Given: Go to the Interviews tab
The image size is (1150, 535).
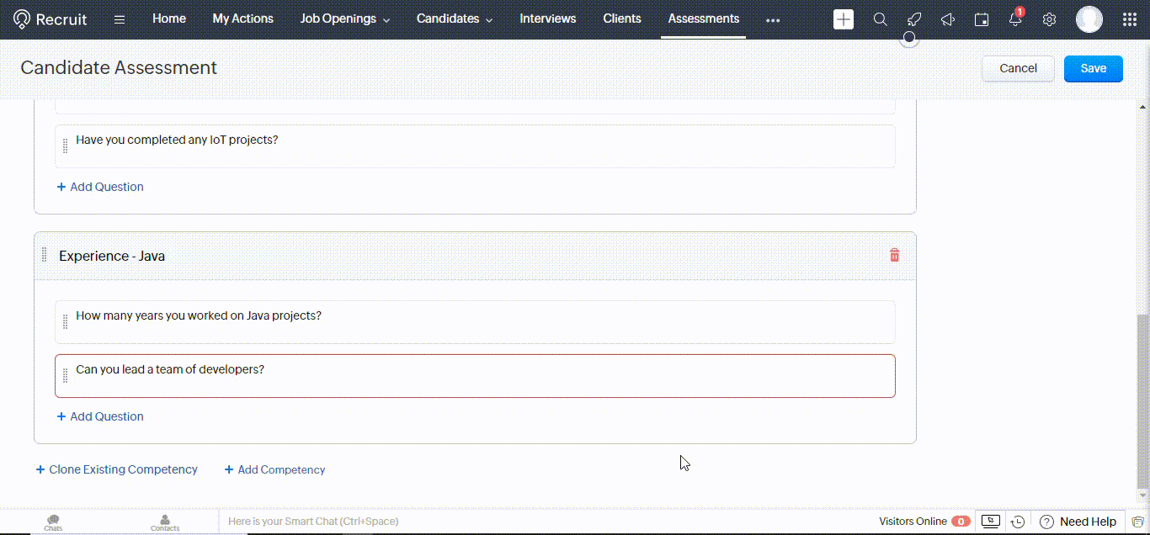Looking at the screenshot, I should pyautogui.click(x=548, y=19).
